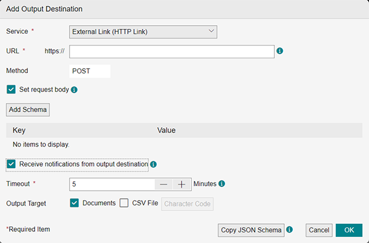
Task: Click the info icon next to URL field
Action: tap(280, 51)
